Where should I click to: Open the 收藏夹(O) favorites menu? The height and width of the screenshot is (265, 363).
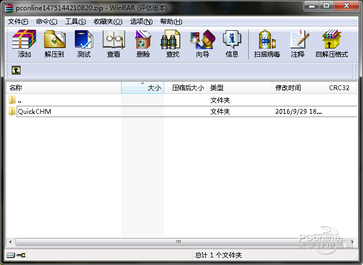(108, 22)
